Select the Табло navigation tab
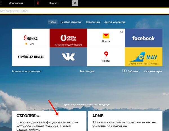169x131 pixels. point(53,22)
